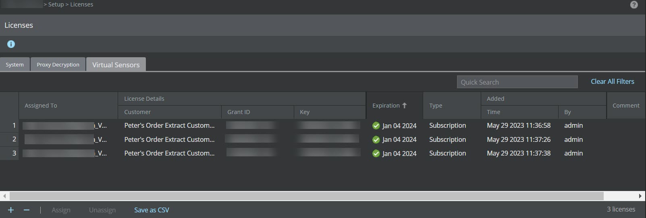The height and width of the screenshot is (218, 646).
Task: Click the '3 licenses' count text
Action: click(621, 209)
